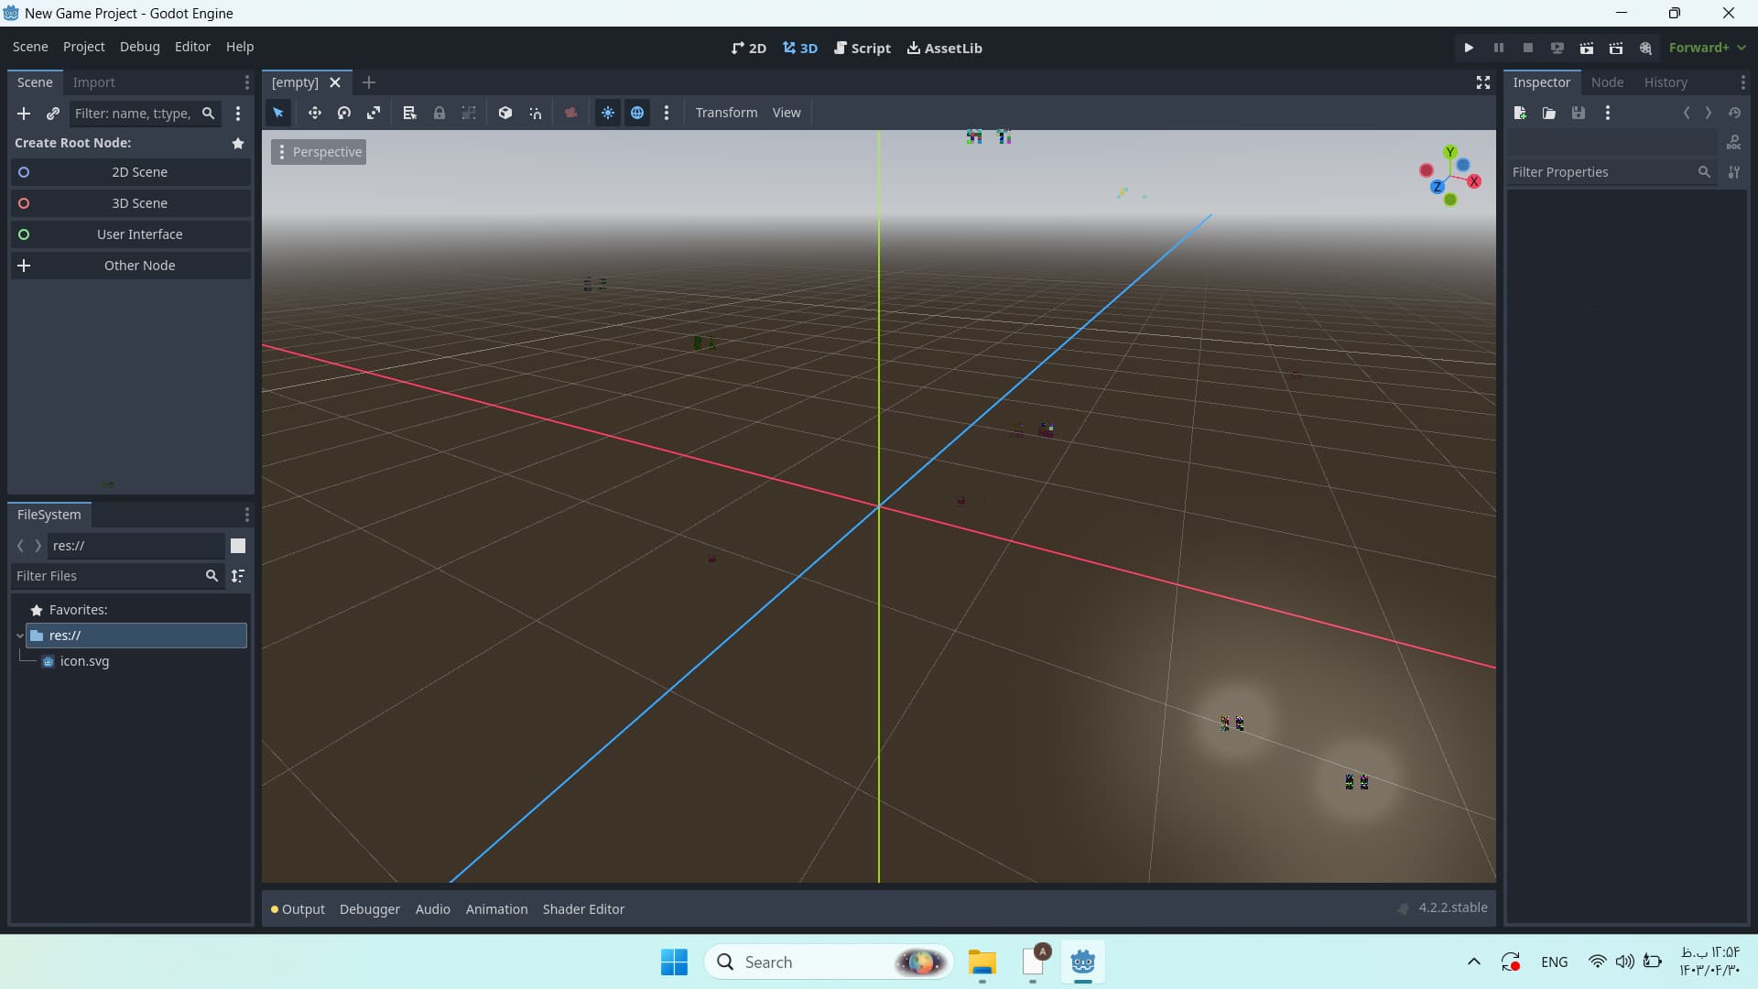
Task: Select the Move mode tool
Action: coord(314,113)
